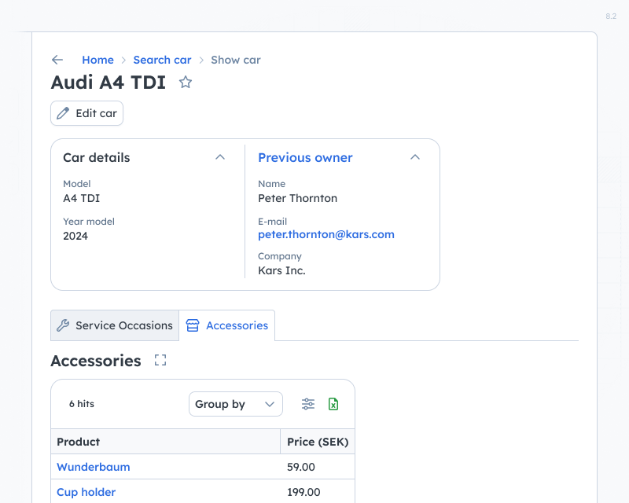629x503 pixels.
Task: Export accessories table to Excel
Action: (x=333, y=404)
